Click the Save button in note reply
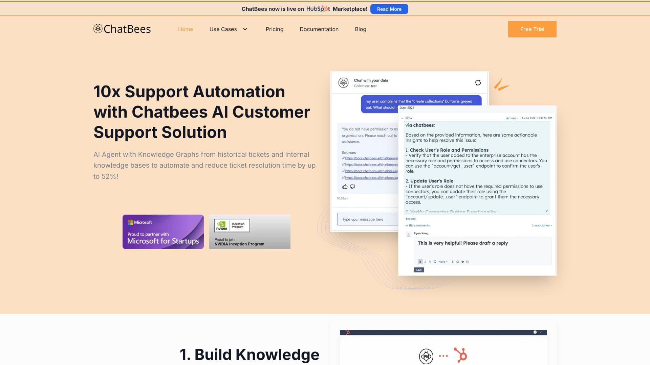 pos(418,270)
